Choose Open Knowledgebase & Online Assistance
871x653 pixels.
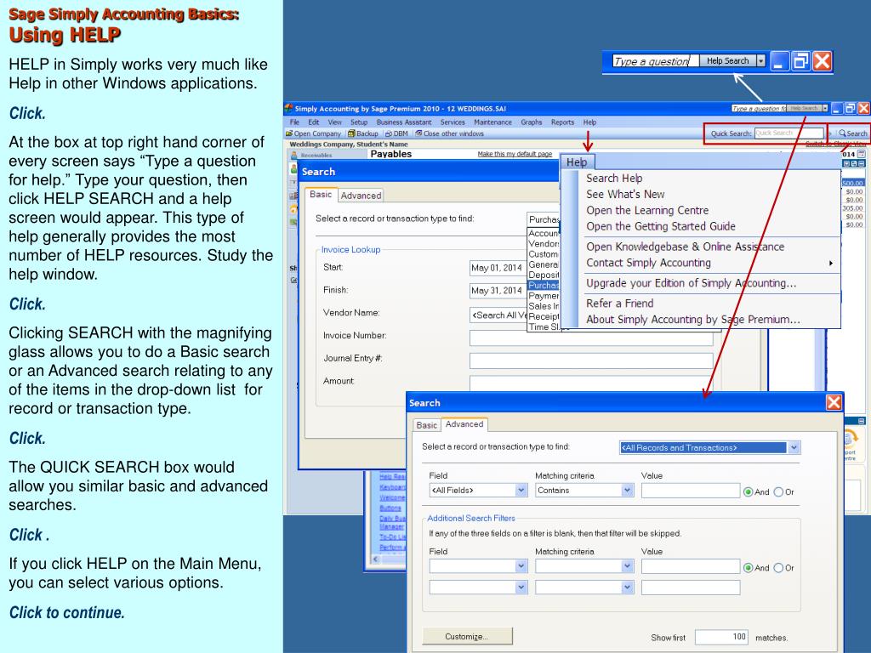coord(686,247)
